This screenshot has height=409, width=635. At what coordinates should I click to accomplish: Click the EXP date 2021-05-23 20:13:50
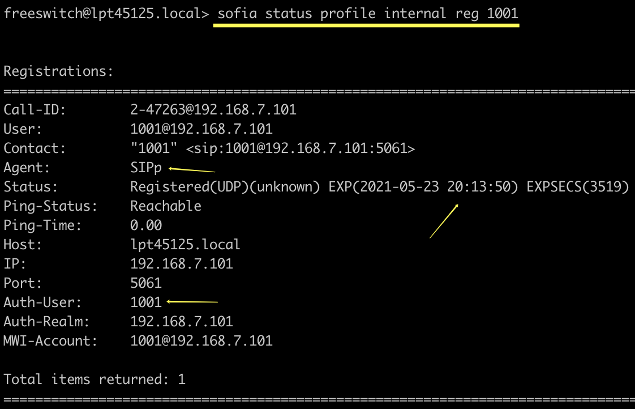pyautogui.click(x=423, y=187)
